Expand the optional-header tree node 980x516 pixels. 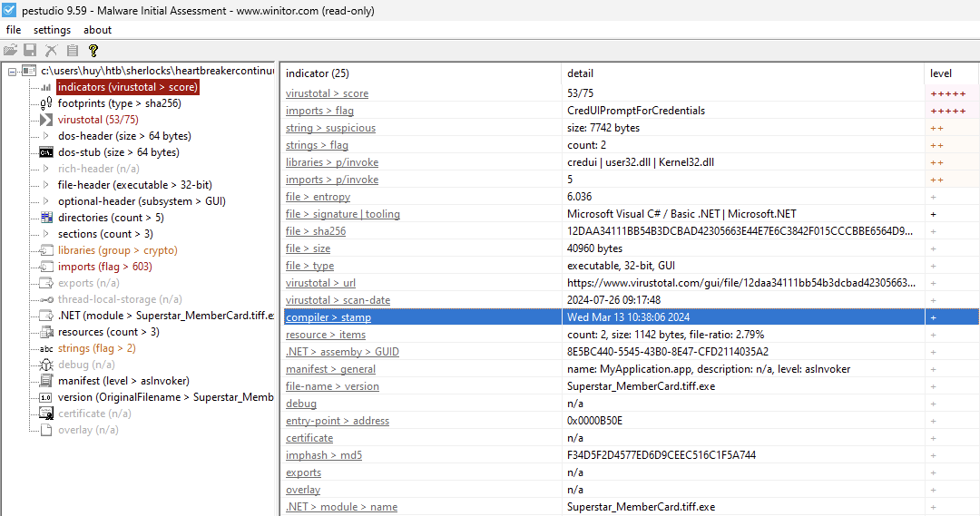pos(46,201)
